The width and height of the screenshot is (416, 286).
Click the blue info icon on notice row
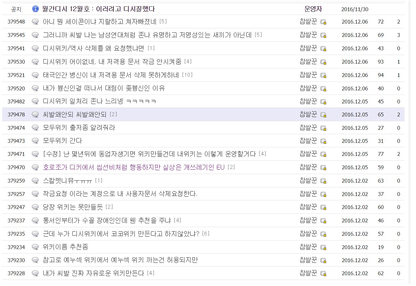coord(35,9)
